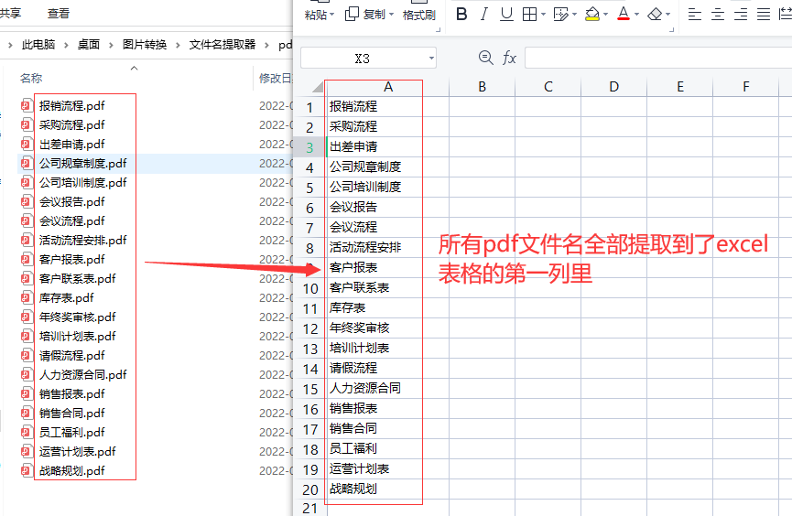This screenshot has height=516, width=792.
Task: Select cell containing 活动流程安排 in column A
Action: pos(388,247)
